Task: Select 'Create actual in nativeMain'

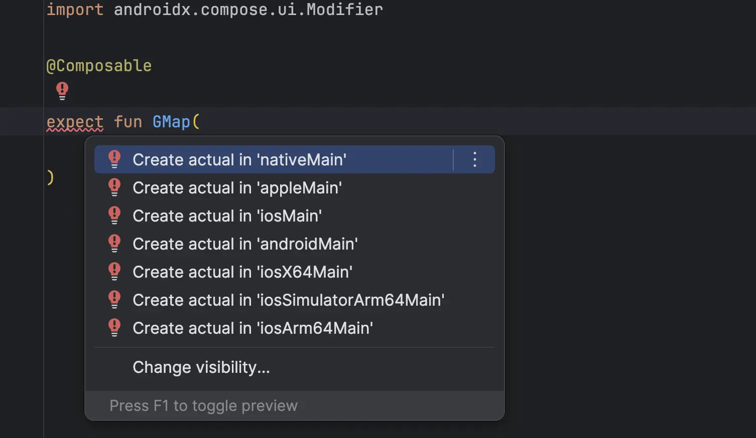Action: [x=239, y=159]
